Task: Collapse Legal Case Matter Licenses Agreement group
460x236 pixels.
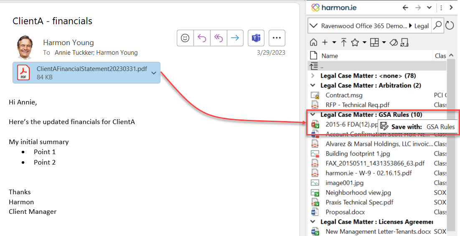Action: 313,222
